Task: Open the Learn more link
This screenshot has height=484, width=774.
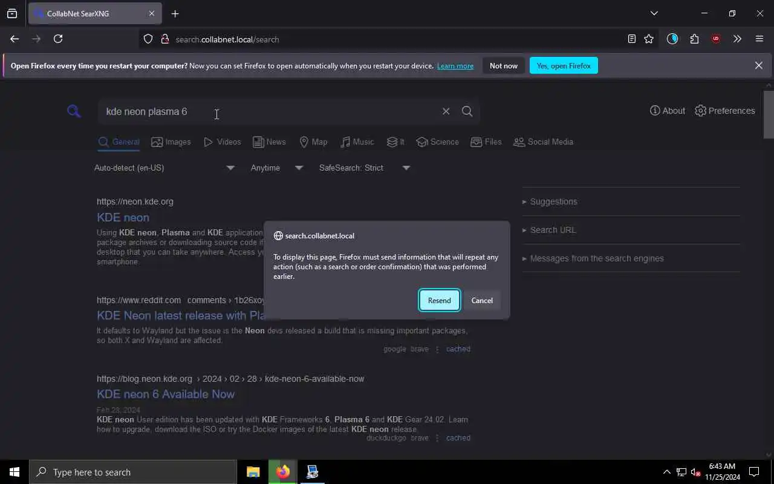Action: tap(455, 66)
